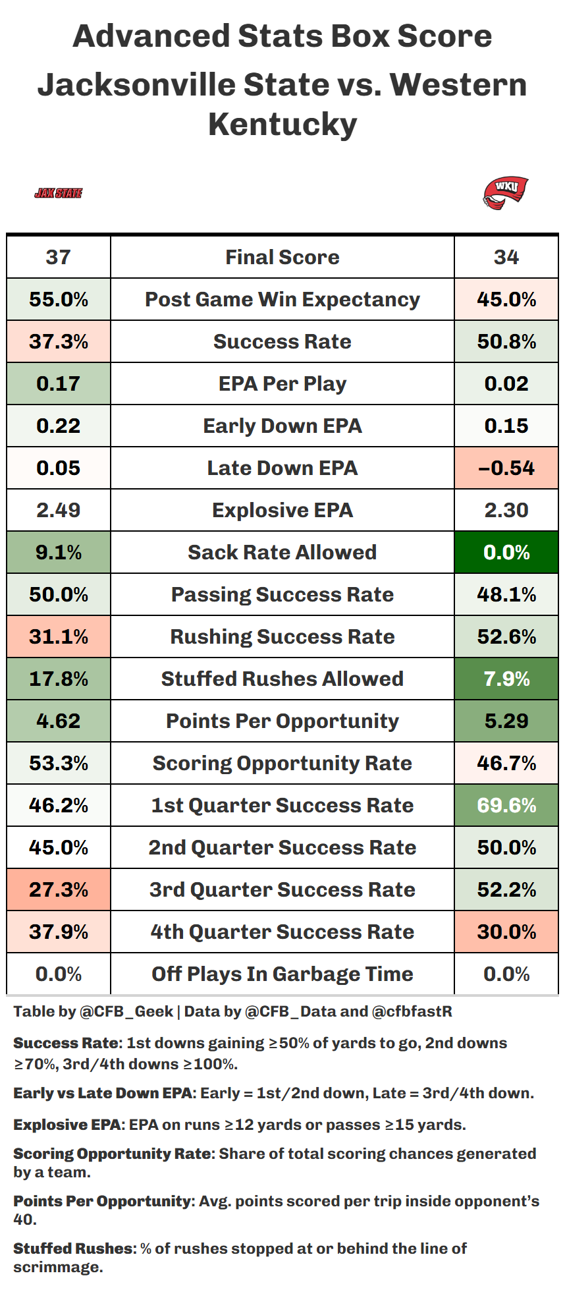Image resolution: width=565 pixels, height=1290 pixels.
Task: Click the WKU red towel logo
Action: [x=505, y=192]
